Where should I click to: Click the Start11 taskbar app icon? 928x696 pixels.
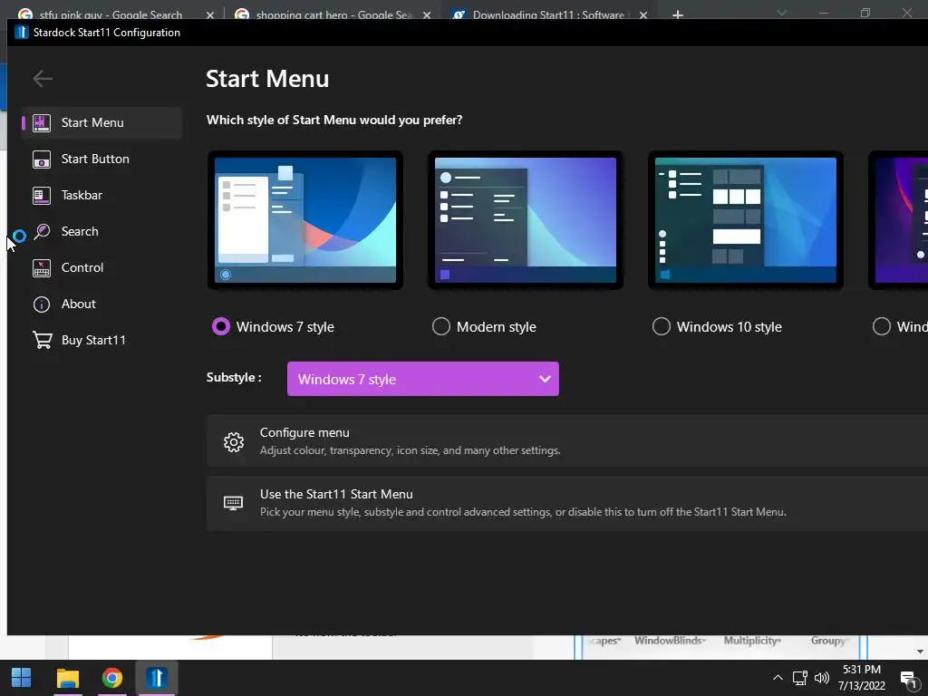[156, 678]
